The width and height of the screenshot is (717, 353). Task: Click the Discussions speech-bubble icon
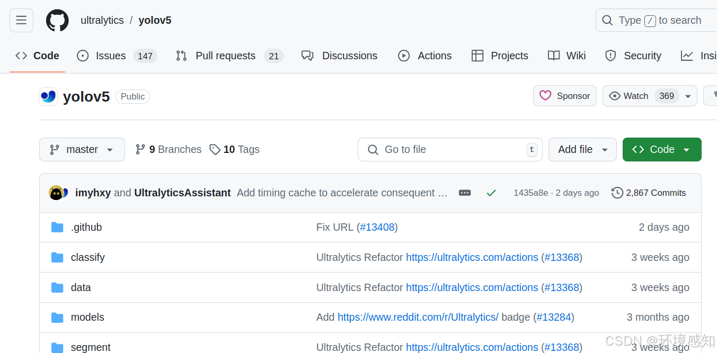(x=307, y=56)
